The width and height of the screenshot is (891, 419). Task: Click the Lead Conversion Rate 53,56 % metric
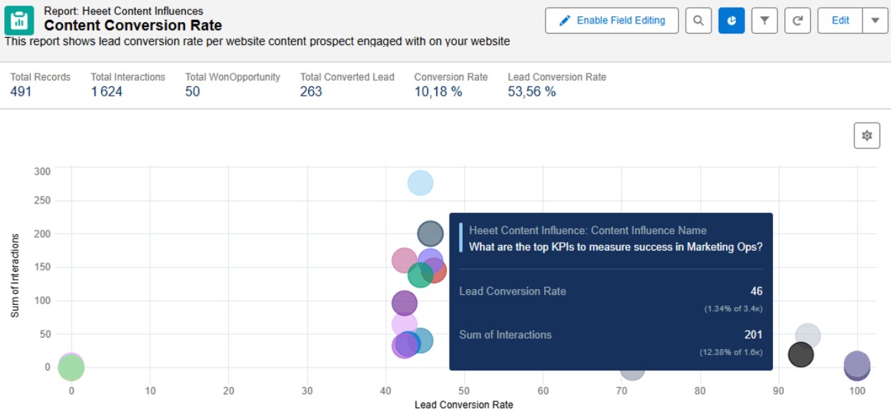(x=531, y=91)
